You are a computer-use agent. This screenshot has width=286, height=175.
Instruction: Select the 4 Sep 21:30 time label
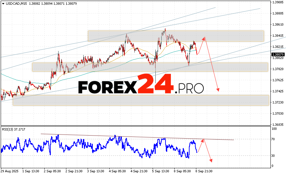139,171
